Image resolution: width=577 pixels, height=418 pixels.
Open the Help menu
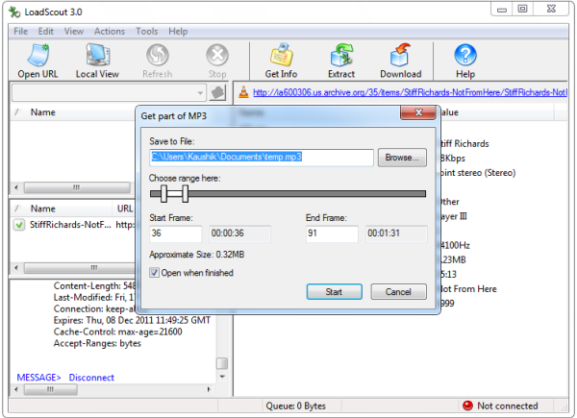[178, 32]
